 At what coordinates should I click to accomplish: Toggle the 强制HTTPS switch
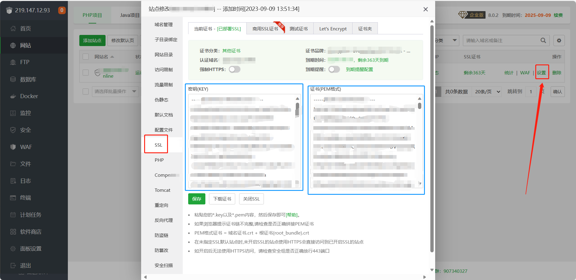tap(235, 70)
